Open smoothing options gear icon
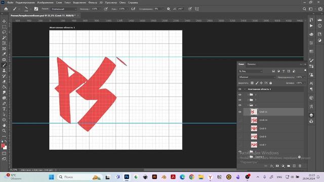This screenshot has height=182, width=324. click(x=169, y=9)
